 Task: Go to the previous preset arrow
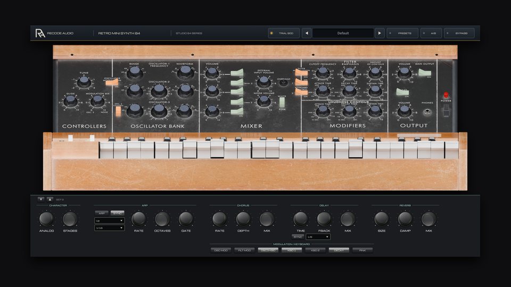(307, 33)
